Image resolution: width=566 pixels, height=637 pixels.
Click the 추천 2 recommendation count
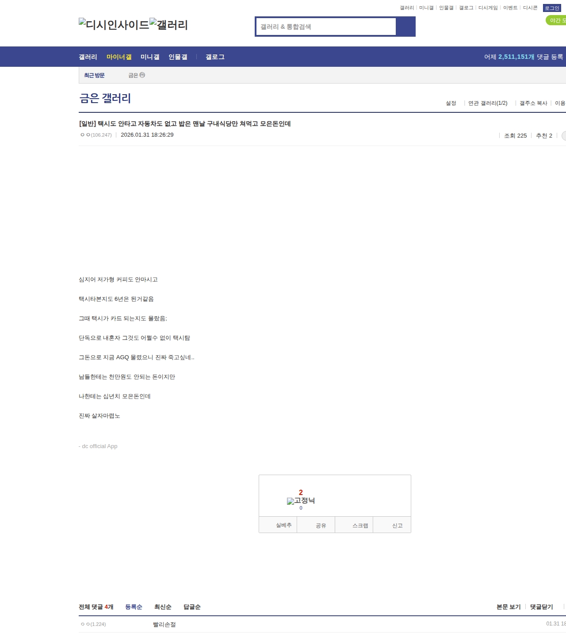[x=544, y=136]
